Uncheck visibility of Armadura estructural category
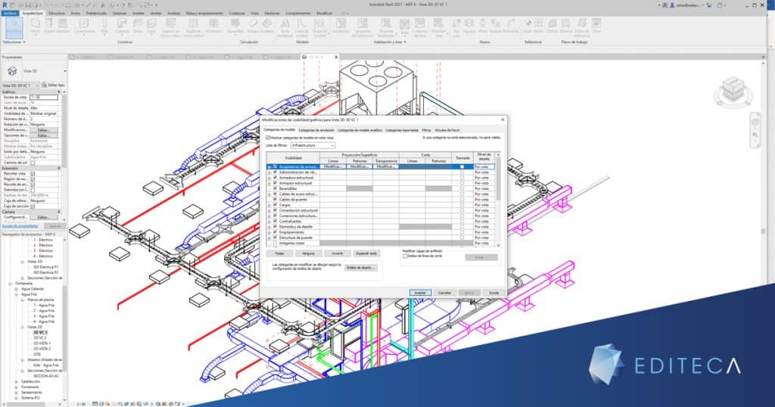The image size is (775, 407). [275, 178]
